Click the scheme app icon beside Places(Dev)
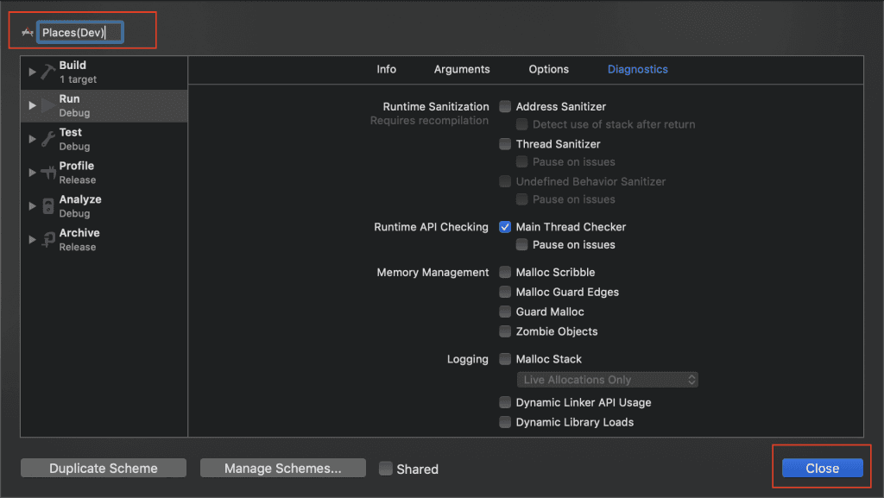 tap(27, 33)
